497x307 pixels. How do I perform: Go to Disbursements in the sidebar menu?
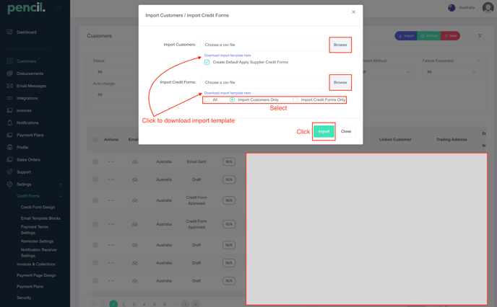(x=30, y=74)
